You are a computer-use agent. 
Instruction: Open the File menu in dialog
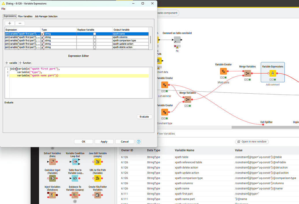coord(3,9)
